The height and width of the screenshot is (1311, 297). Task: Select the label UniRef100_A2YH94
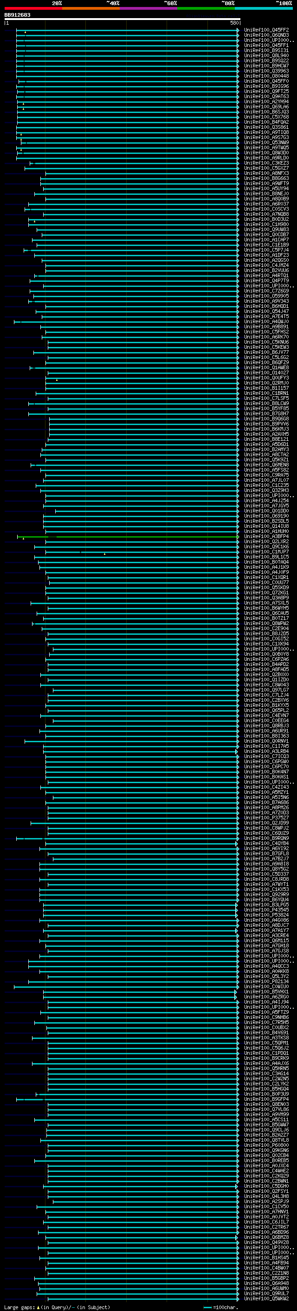click(266, 101)
